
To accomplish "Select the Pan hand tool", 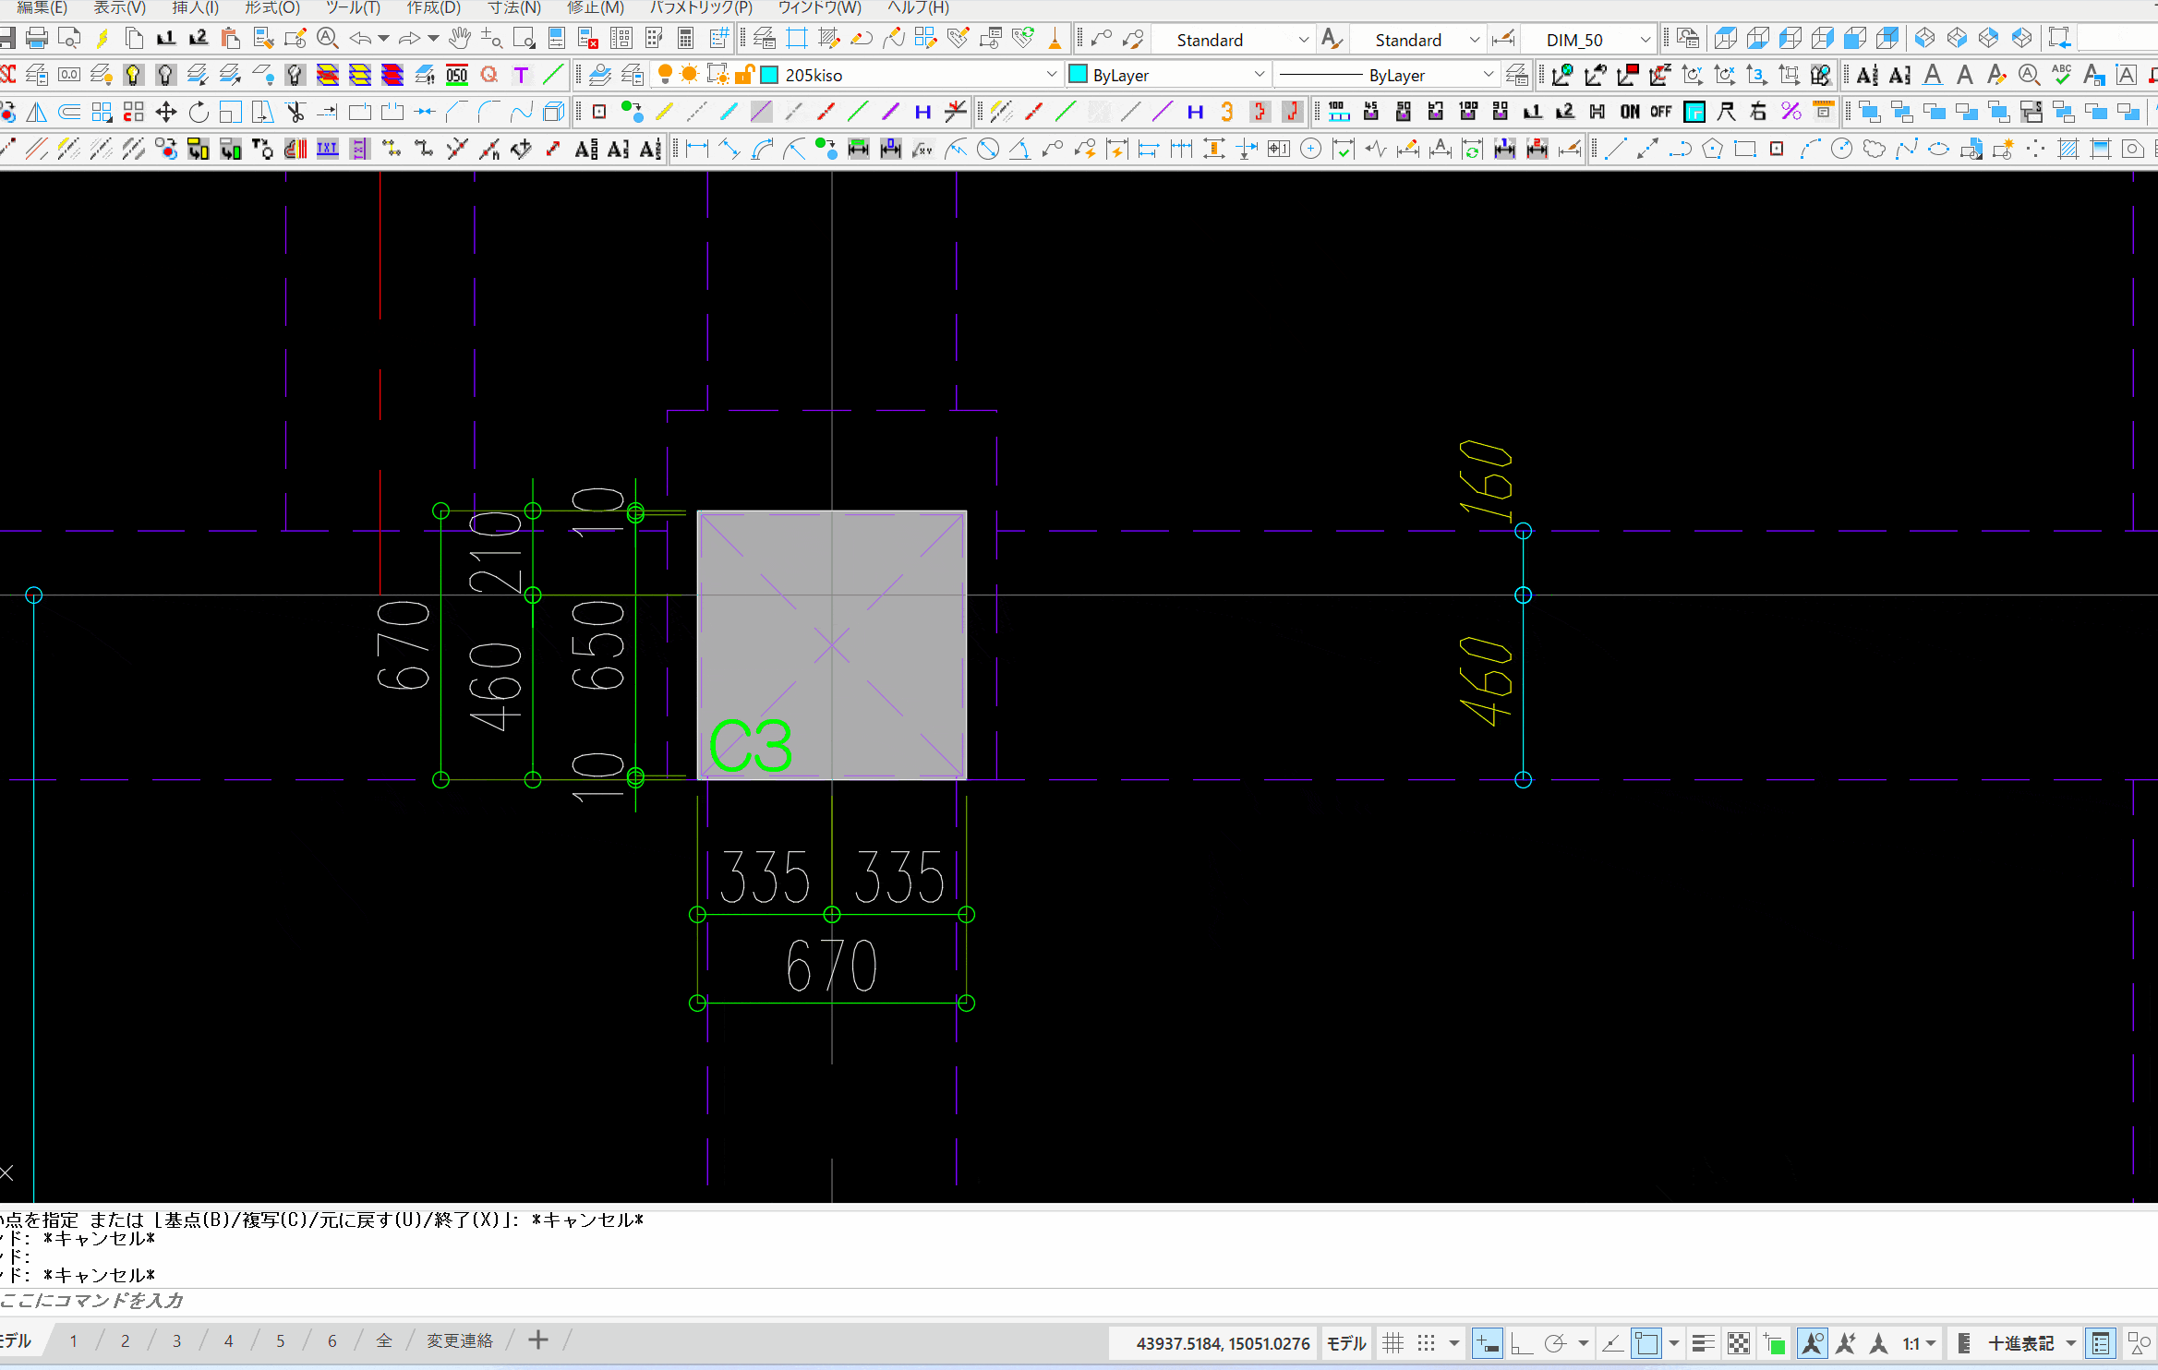I will pos(459,39).
